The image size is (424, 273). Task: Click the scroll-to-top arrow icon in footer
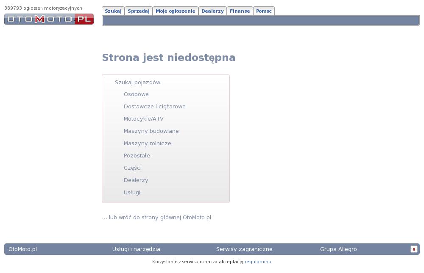(x=414, y=249)
